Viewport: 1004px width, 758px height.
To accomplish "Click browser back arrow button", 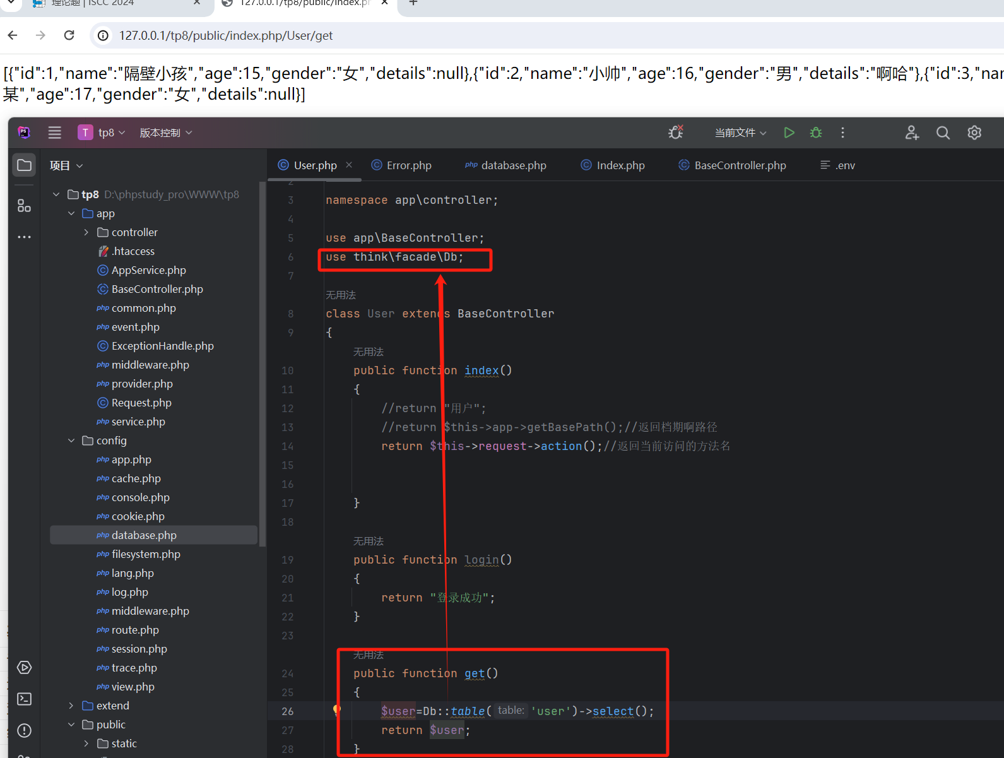I will [x=13, y=35].
